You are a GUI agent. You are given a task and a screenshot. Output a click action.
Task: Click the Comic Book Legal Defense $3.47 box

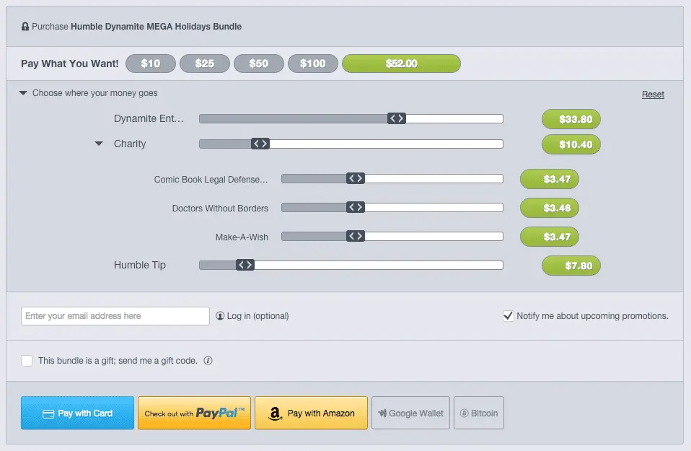point(550,179)
